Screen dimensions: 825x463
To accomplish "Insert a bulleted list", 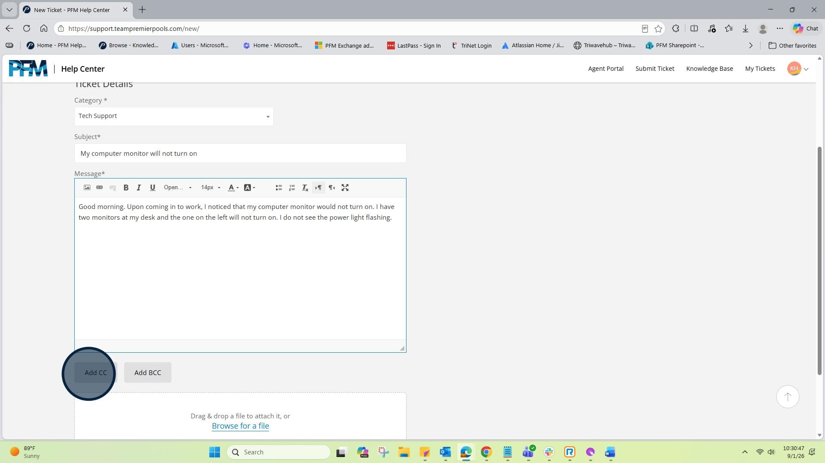I will [279, 188].
